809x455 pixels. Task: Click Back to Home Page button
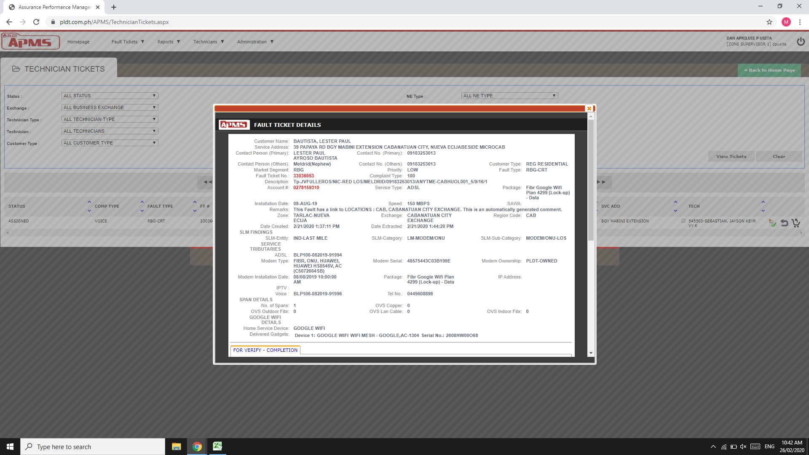(x=769, y=70)
